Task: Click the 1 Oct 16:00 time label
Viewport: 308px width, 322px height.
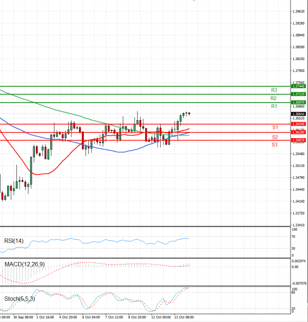Action: (x=45, y=317)
